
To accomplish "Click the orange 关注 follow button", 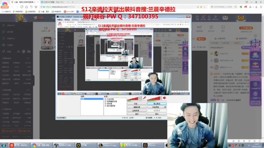I will click(201, 39).
